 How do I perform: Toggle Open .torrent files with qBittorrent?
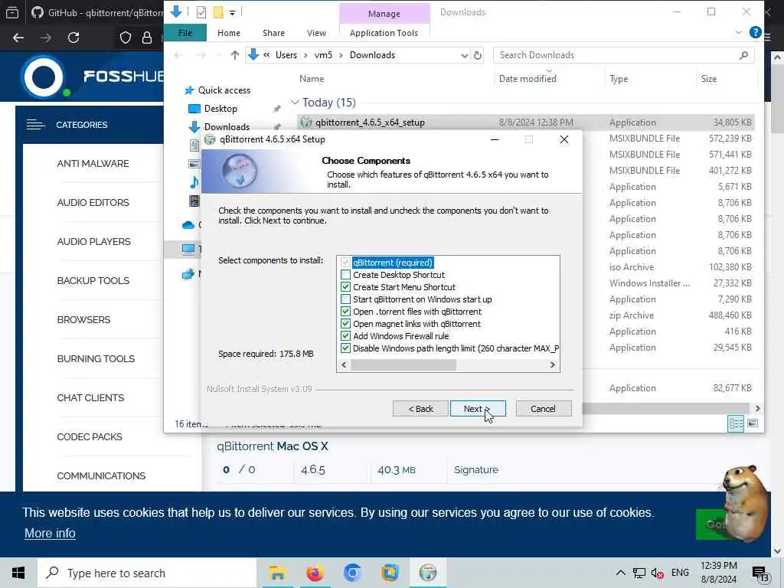[345, 312]
